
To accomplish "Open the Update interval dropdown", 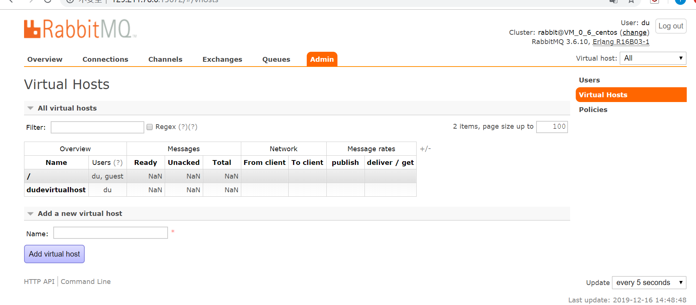I will click(649, 282).
